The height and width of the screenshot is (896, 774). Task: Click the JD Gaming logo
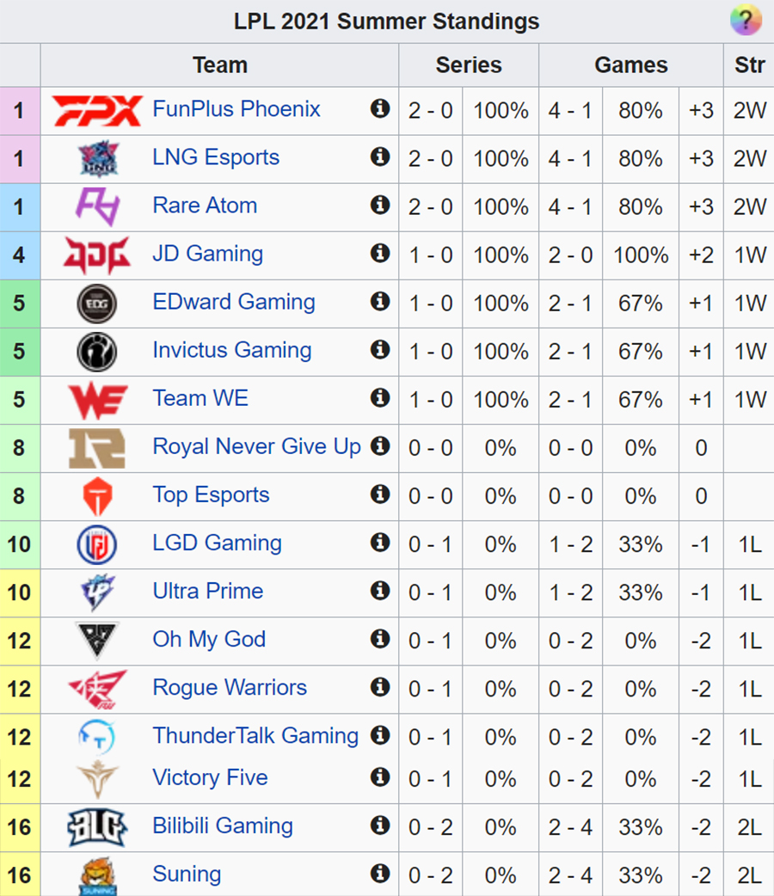pos(96,255)
